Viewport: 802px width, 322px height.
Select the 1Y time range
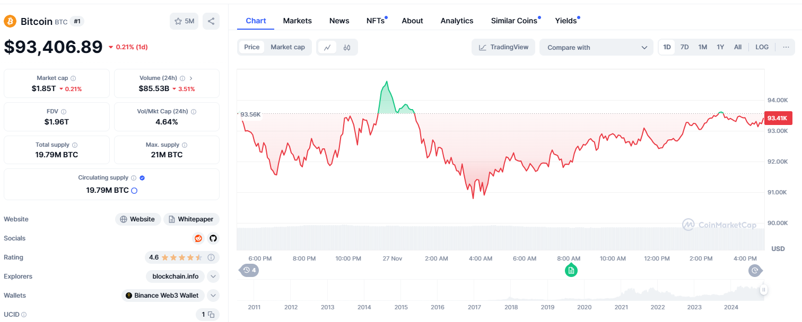point(720,47)
